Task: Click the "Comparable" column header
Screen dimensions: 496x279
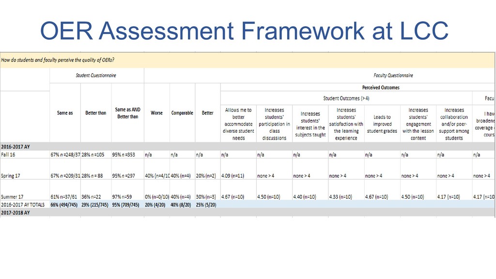Action: coord(182,113)
